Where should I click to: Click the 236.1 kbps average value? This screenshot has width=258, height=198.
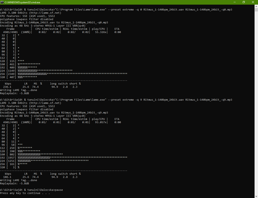click(7, 87)
